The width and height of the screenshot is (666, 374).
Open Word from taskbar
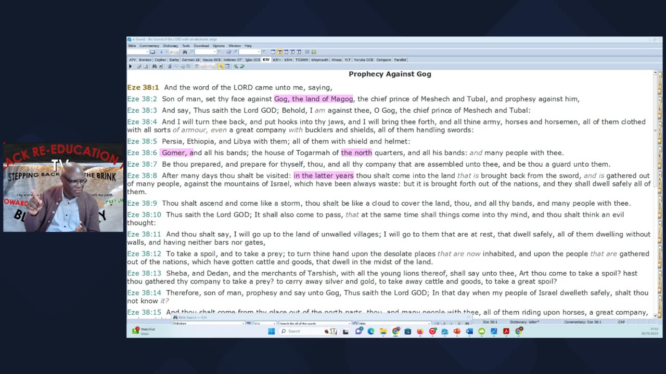469,331
